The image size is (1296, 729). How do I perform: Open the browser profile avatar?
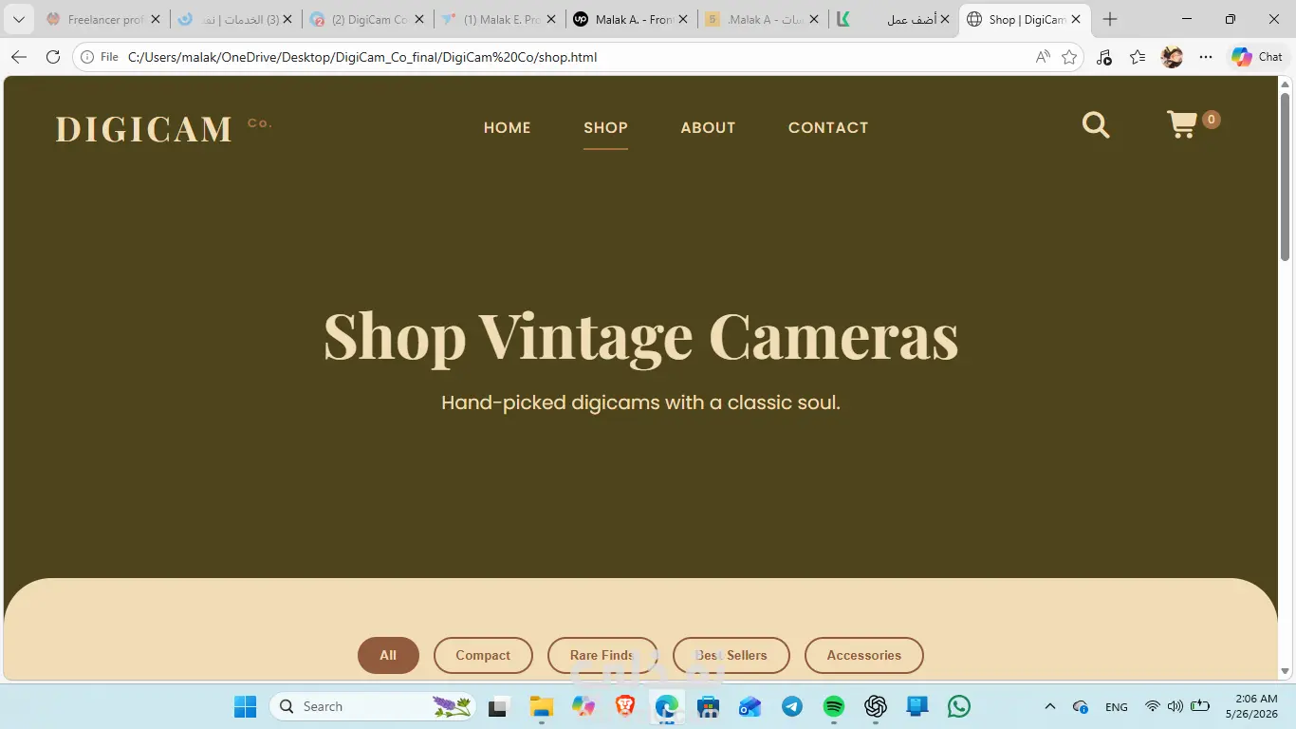click(x=1172, y=57)
